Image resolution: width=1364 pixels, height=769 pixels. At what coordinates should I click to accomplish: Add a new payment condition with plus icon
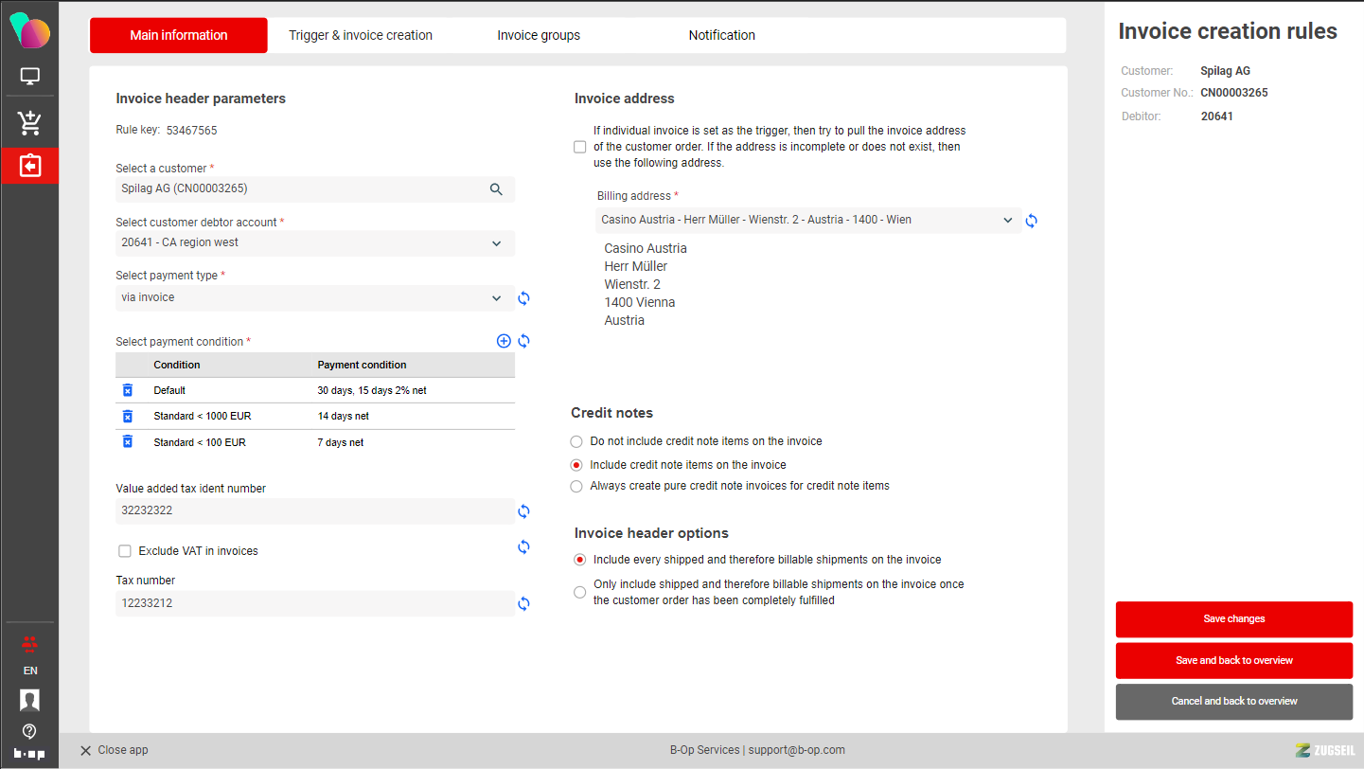504,341
